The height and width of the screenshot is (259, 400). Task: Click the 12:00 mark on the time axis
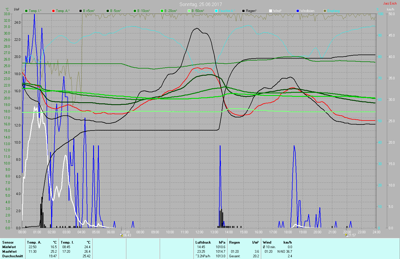(x=199, y=232)
